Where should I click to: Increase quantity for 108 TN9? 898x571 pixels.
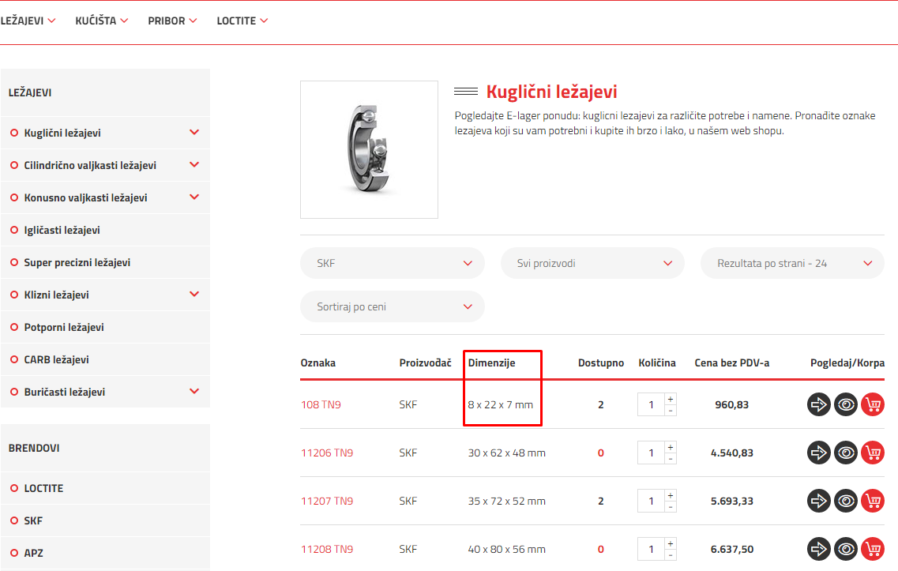(671, 399)
